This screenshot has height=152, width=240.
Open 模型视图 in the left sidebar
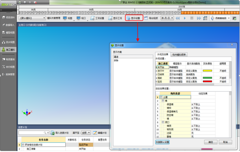[x=8, y=32]
